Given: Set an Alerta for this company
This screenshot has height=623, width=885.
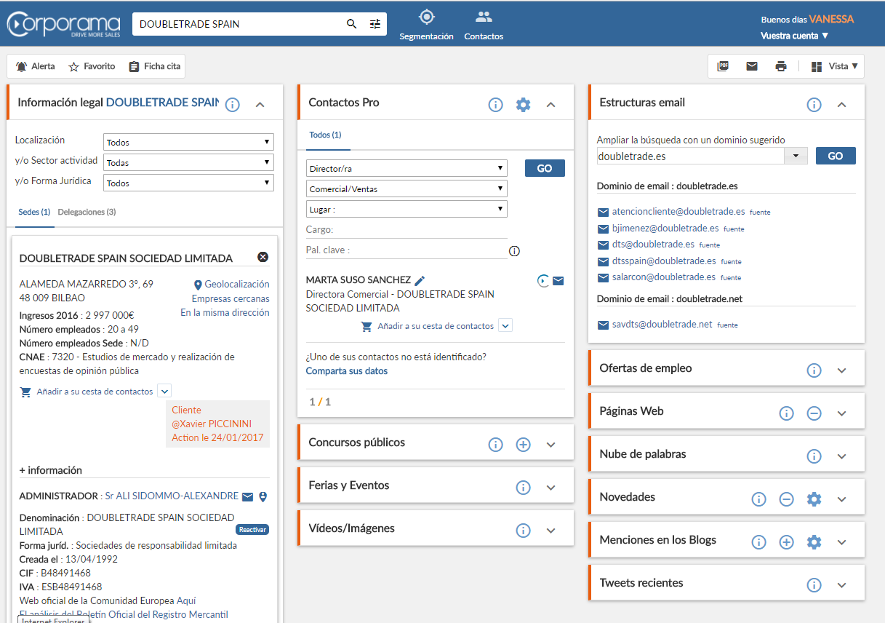Looking at the screenshot, I should point(36,66).
